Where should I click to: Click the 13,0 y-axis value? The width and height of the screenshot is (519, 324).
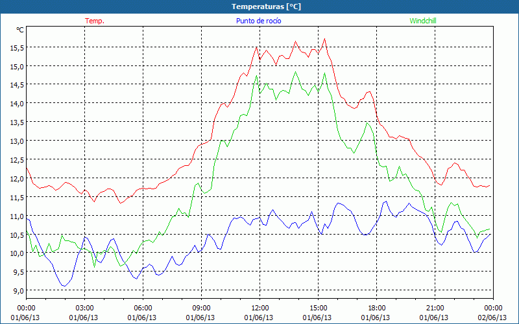click(17, 141)
